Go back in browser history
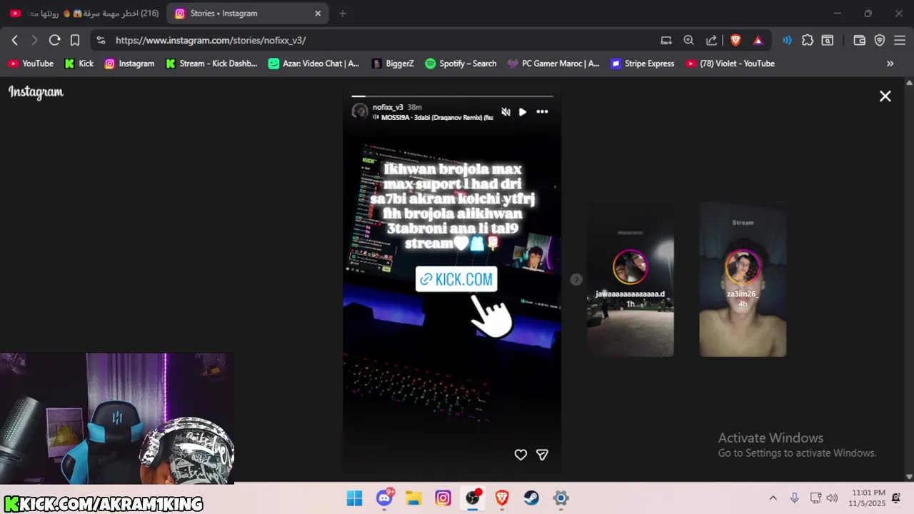Viewport: 914px width, 514px height. pos(15,41)
